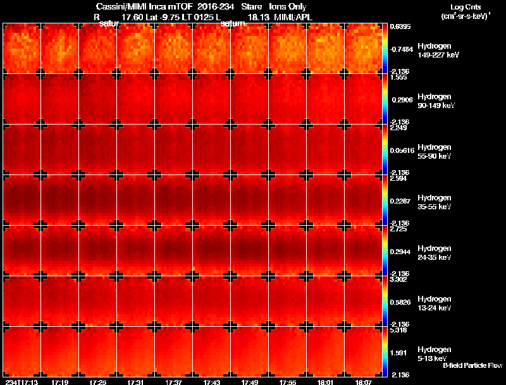This screenshot has width=506, height=385.
Task: Click the color bar beside Hydrogen 55-90 keV
Action: pyautogui.click(x=385, y=150)
